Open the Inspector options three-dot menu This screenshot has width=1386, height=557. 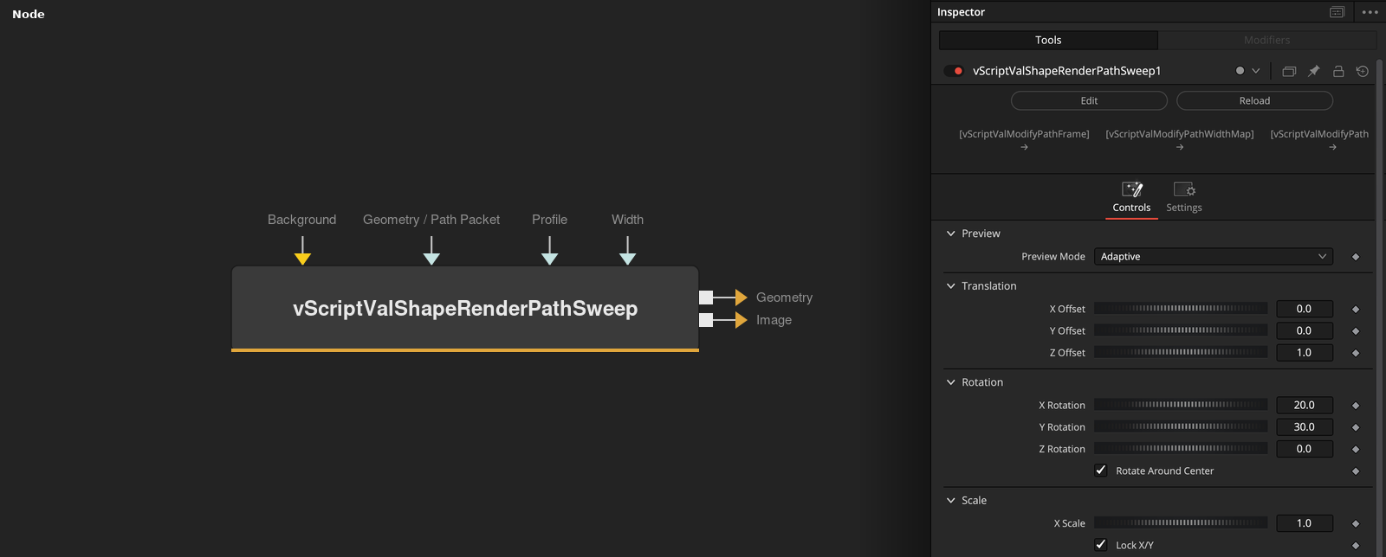[1370, 12]
